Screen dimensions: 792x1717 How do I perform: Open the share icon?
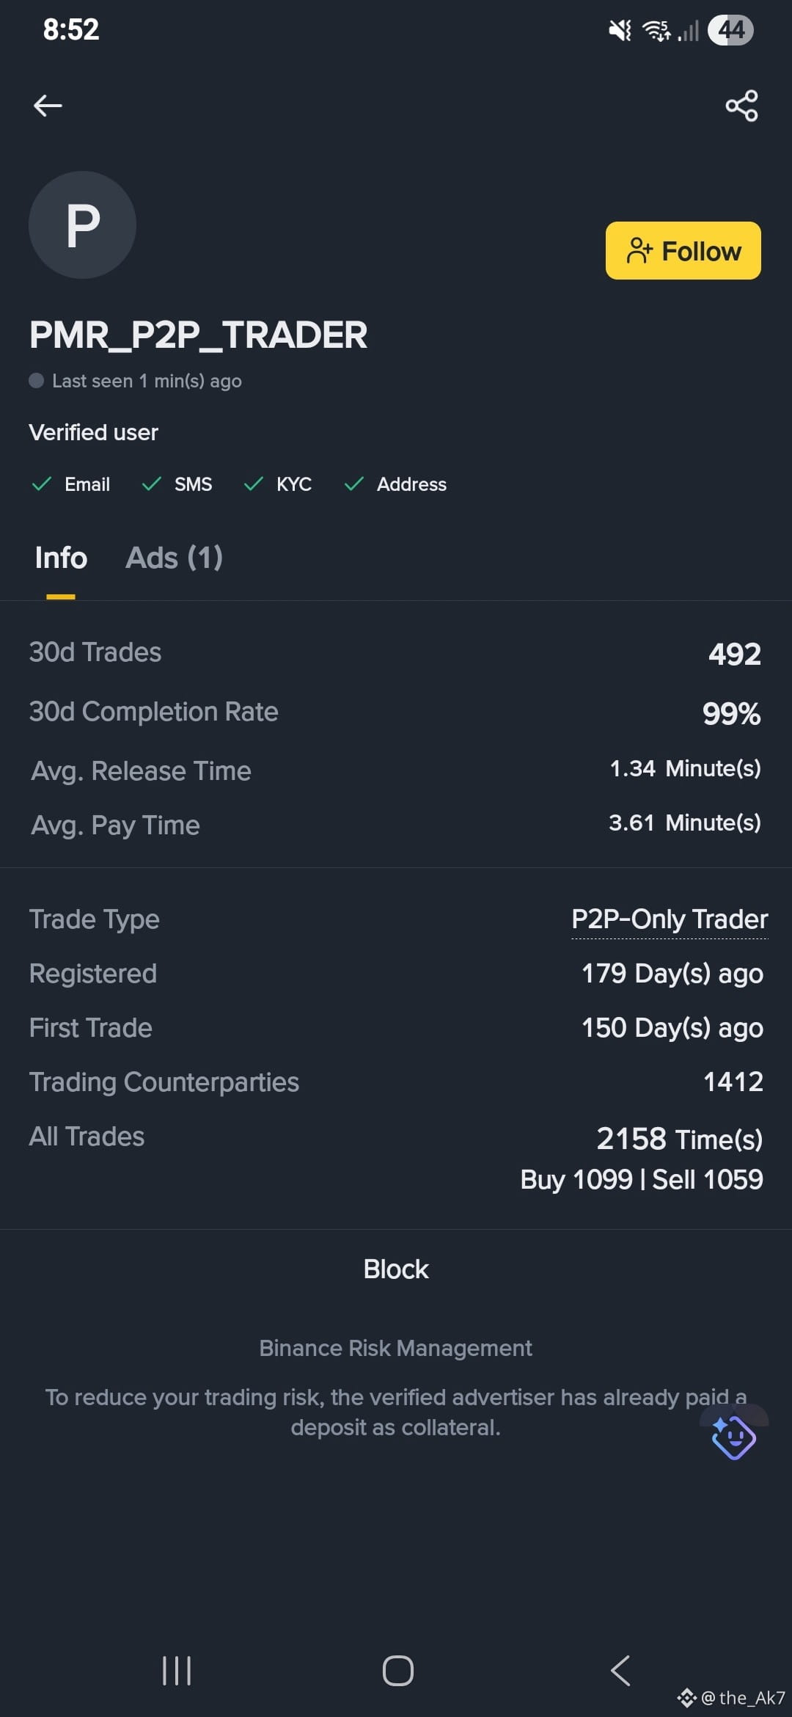[741, 106]
